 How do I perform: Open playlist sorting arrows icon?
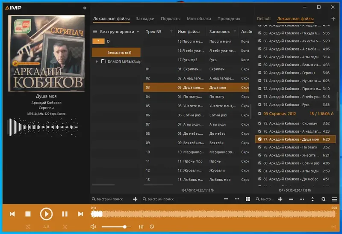click(313, 199)
